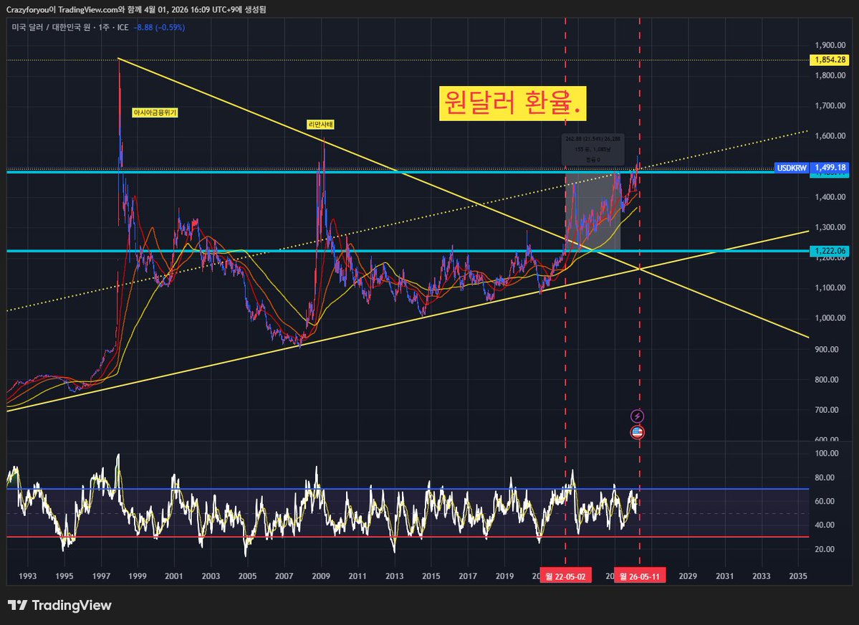Click the 262.88 (21.54%) measurement tooltip

point(592,148)
